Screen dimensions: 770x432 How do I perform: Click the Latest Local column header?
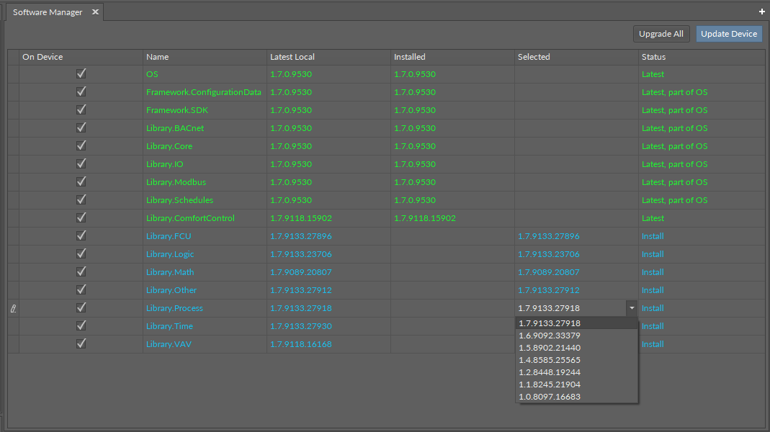coord(292,57)
